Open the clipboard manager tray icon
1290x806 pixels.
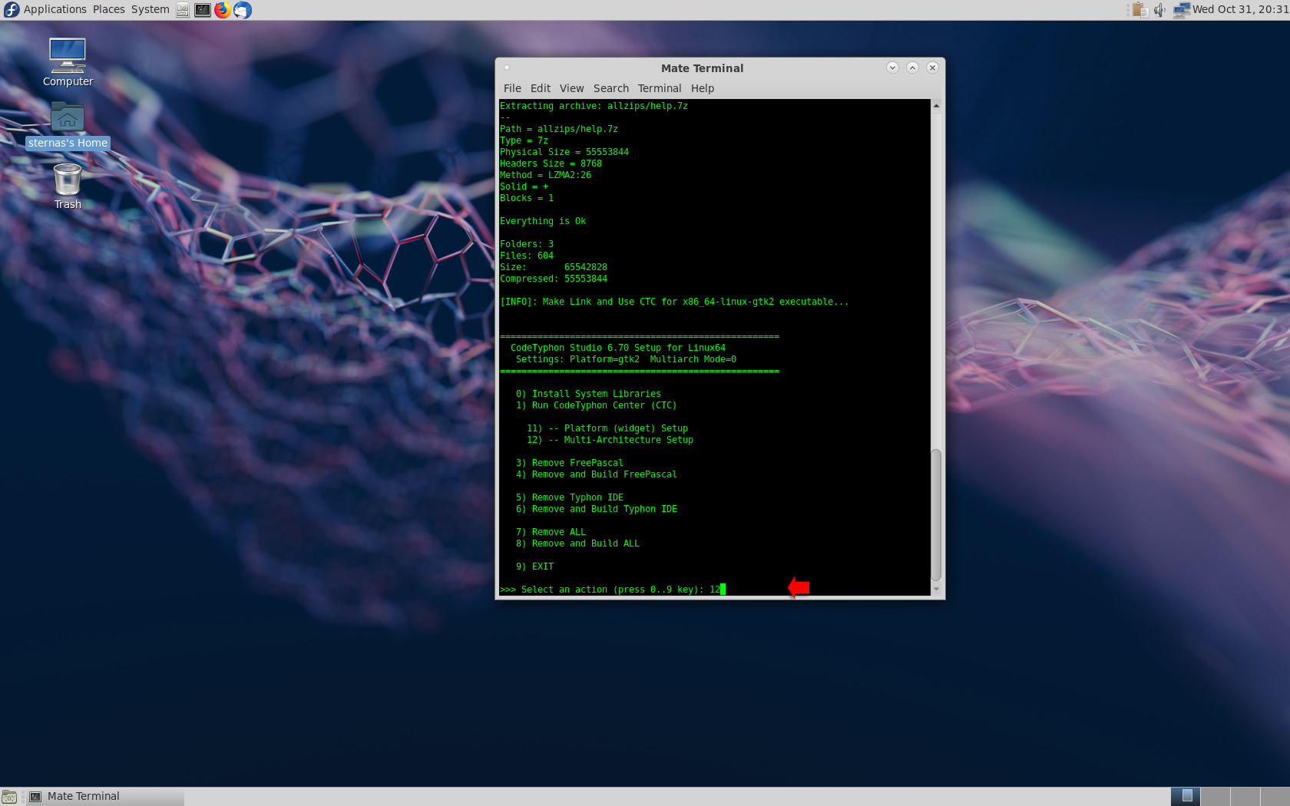[1140, 10]
